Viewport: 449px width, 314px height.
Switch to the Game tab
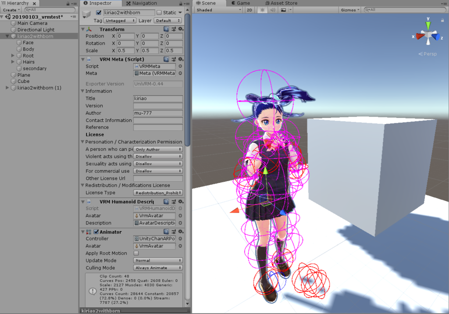241,3
